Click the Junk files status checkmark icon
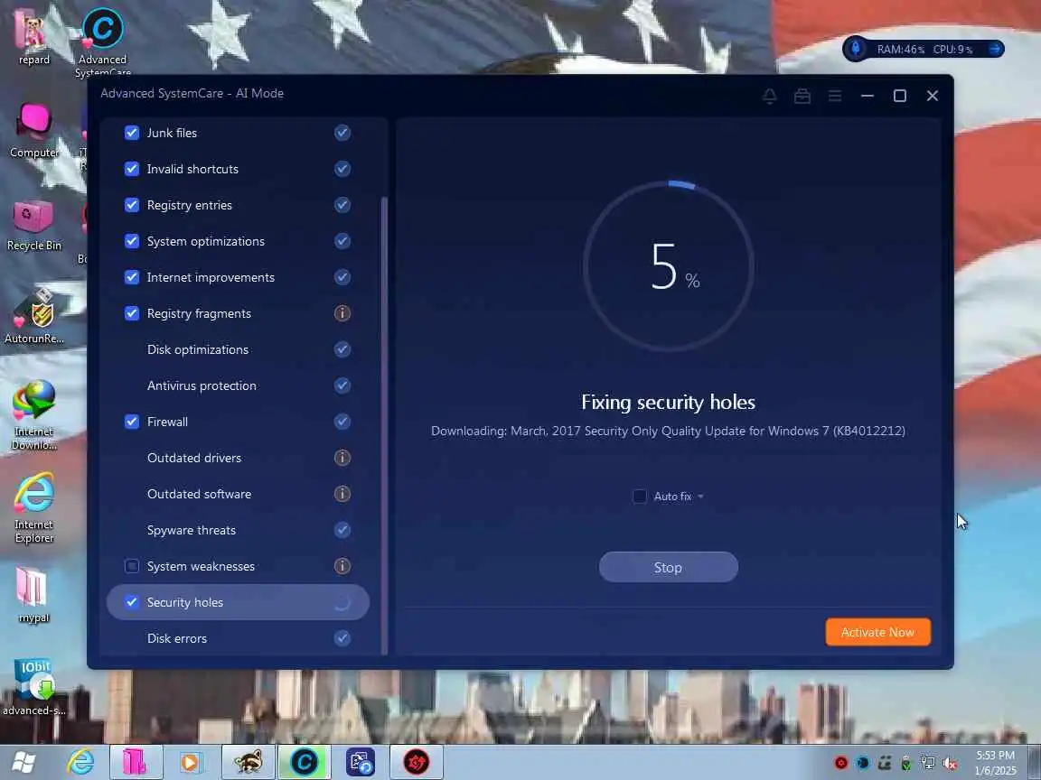This screenshot has height=780, width=1041. coord(342,133)
